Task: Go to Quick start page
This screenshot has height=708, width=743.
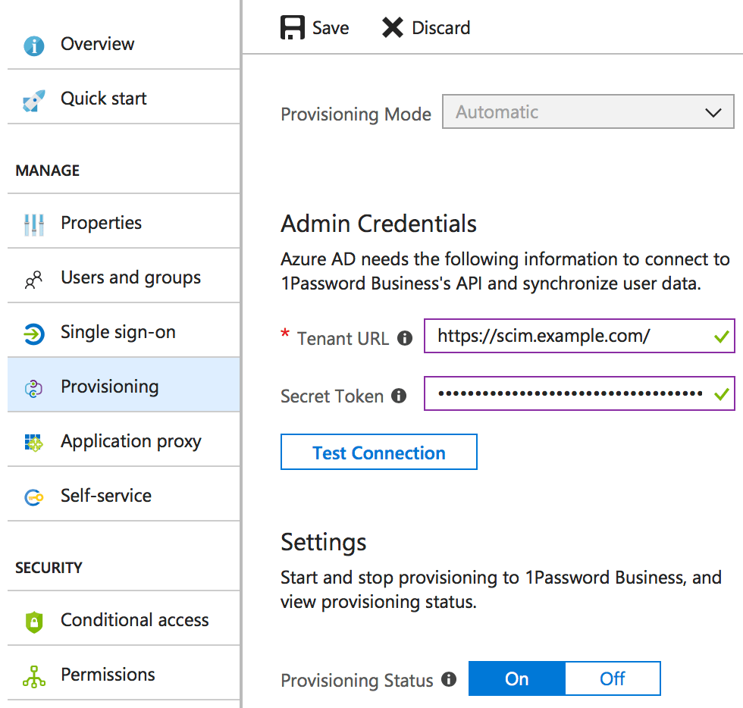Action: click(x=124, y=99)
